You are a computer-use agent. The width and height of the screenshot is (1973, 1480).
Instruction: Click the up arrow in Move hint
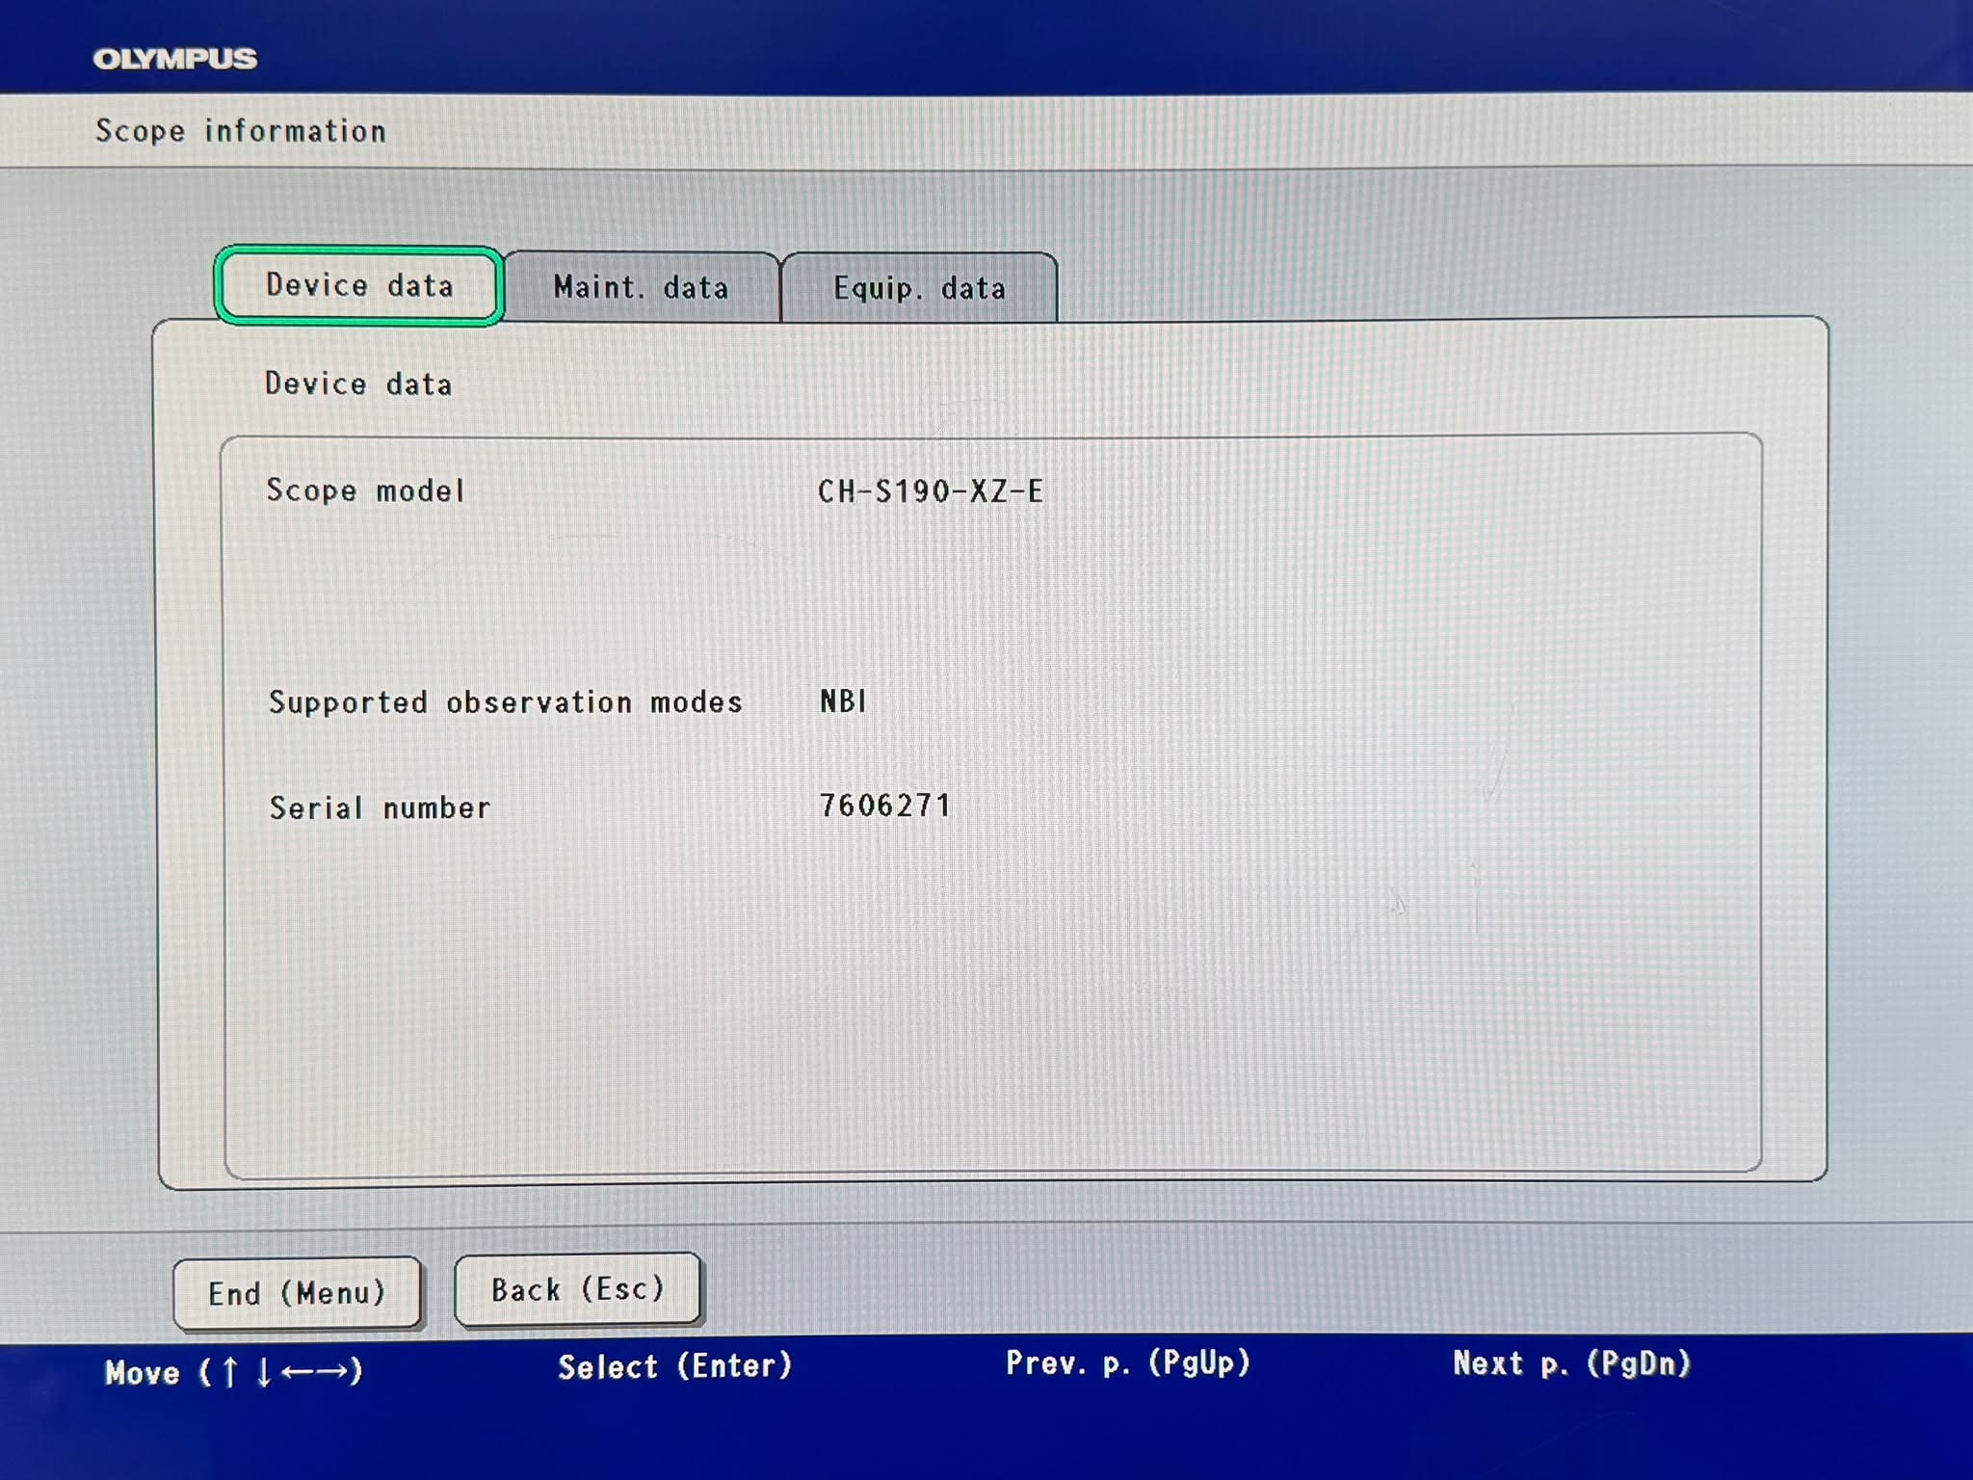230,1371
